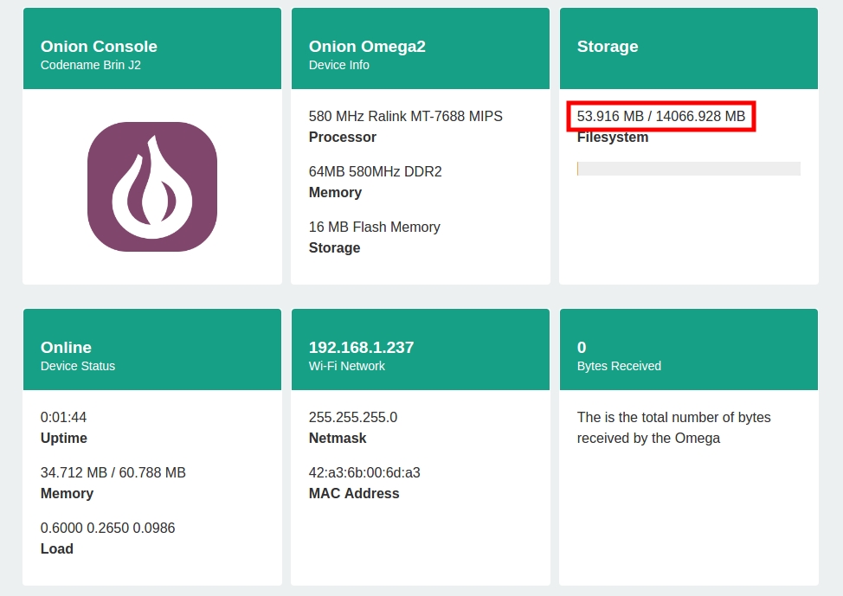Click the purple Onion logo icon
The width and height of the screenshot is (843, 596).
152,187
